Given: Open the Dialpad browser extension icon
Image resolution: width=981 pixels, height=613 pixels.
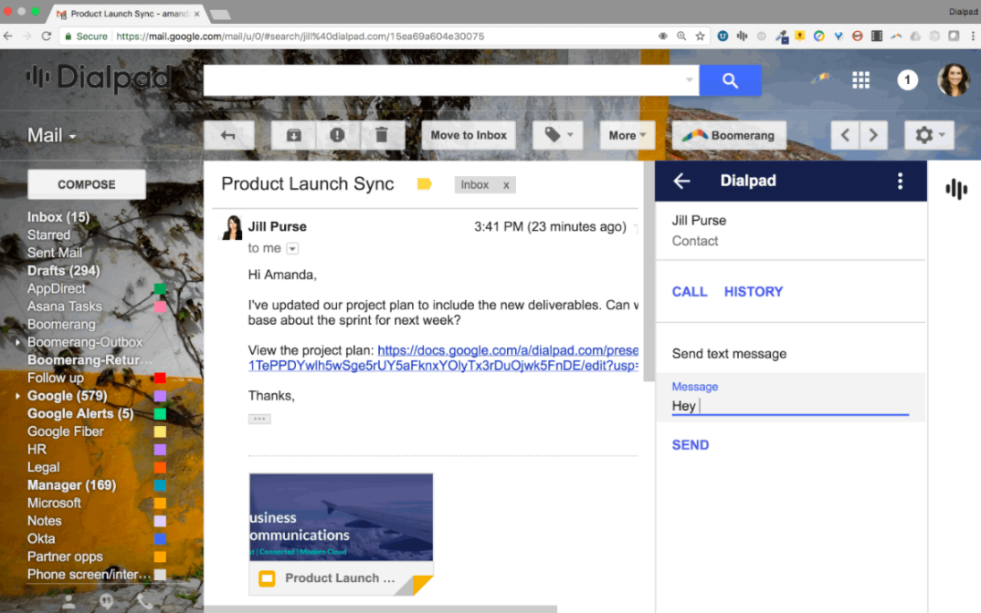Looking at the screenshot, I should (741, 35).
